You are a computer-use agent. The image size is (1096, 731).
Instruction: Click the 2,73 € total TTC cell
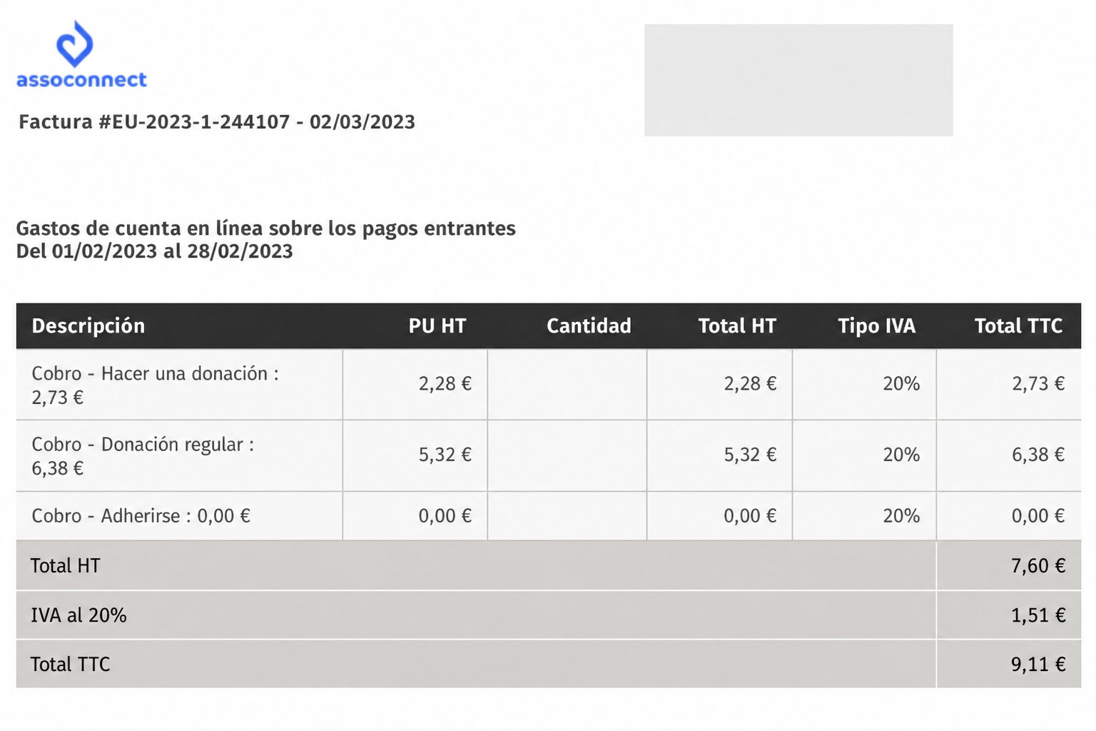(x=1038, y=384)
